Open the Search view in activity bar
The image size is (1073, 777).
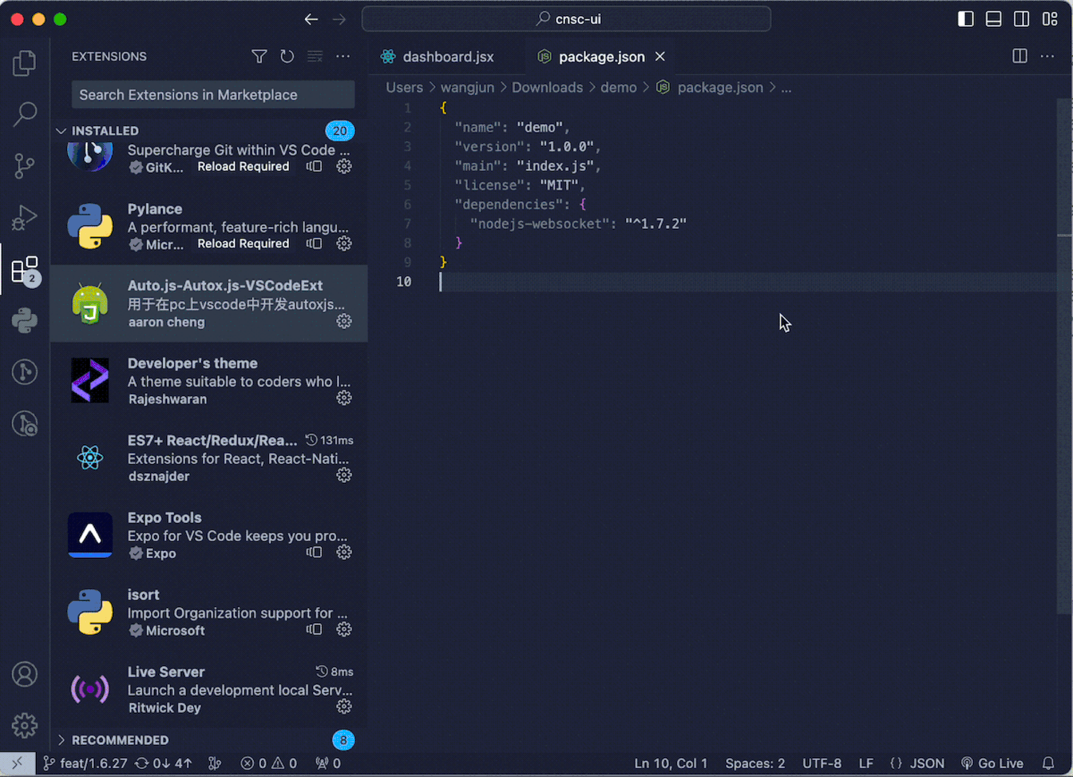point(24,114)
